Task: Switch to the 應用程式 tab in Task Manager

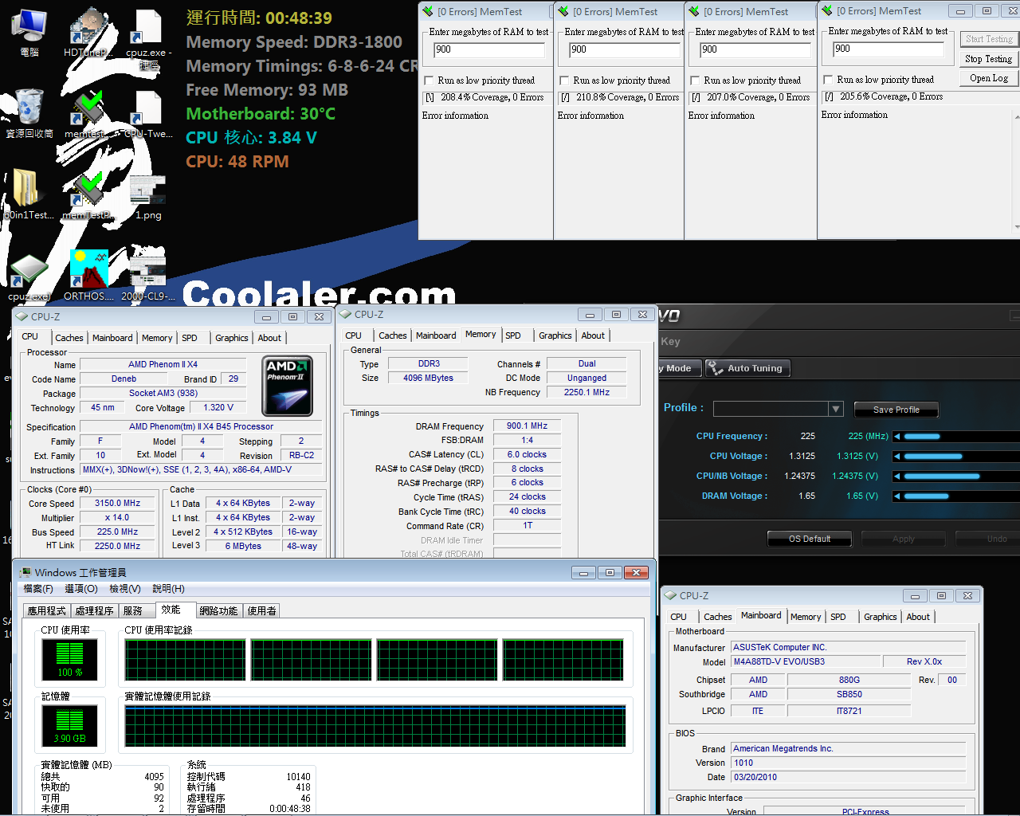Action: point(47,611)
